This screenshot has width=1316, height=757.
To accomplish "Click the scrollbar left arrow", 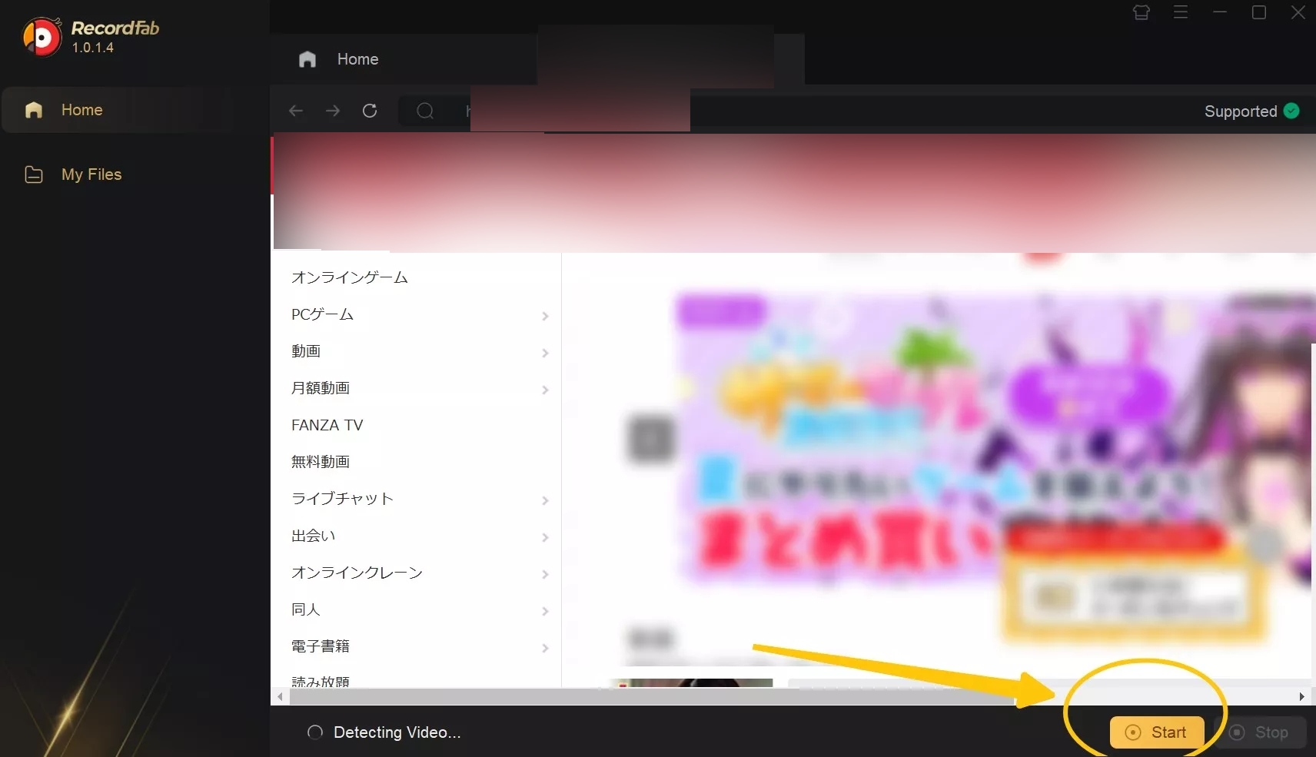I will (280, 697).
